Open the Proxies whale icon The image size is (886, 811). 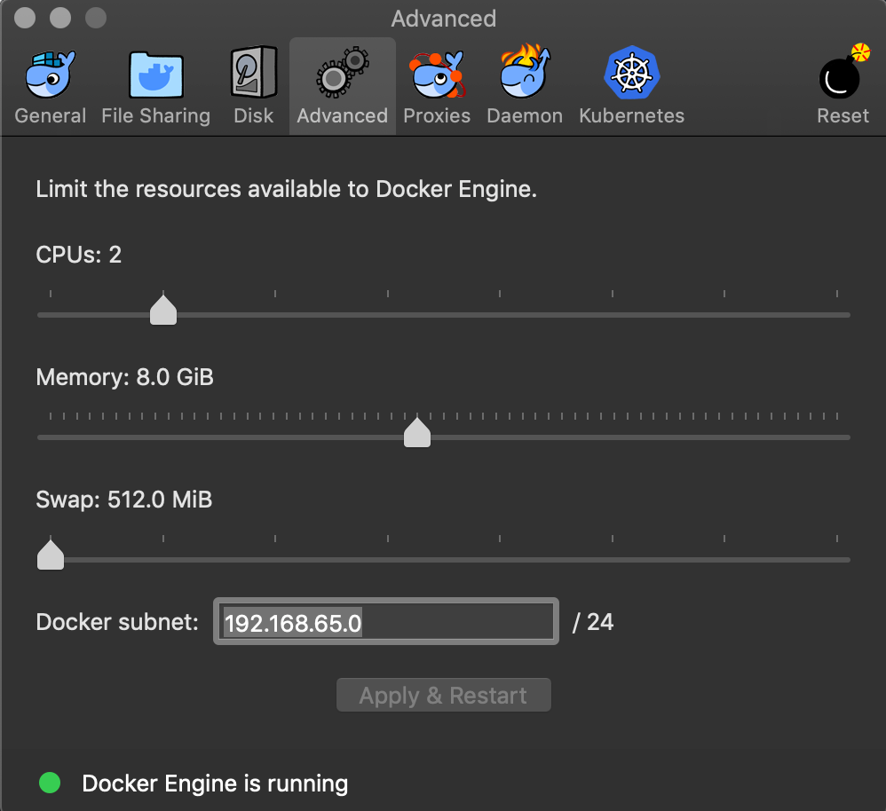[x=437, y=74]
